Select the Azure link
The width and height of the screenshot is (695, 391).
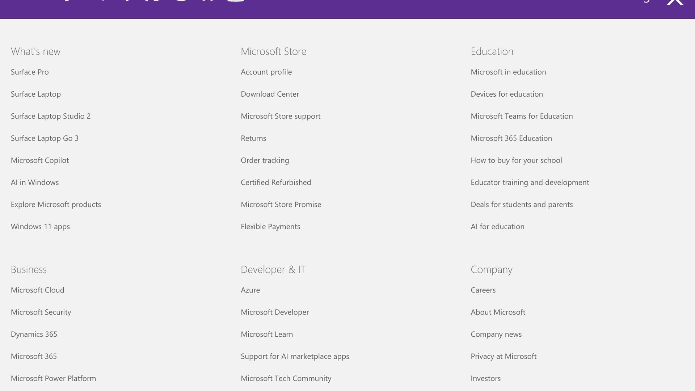(x=250, y=290)
